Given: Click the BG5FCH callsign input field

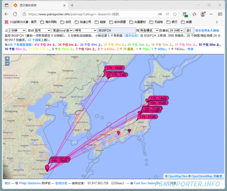Looking at the screenshot, I should coord(117,31).
